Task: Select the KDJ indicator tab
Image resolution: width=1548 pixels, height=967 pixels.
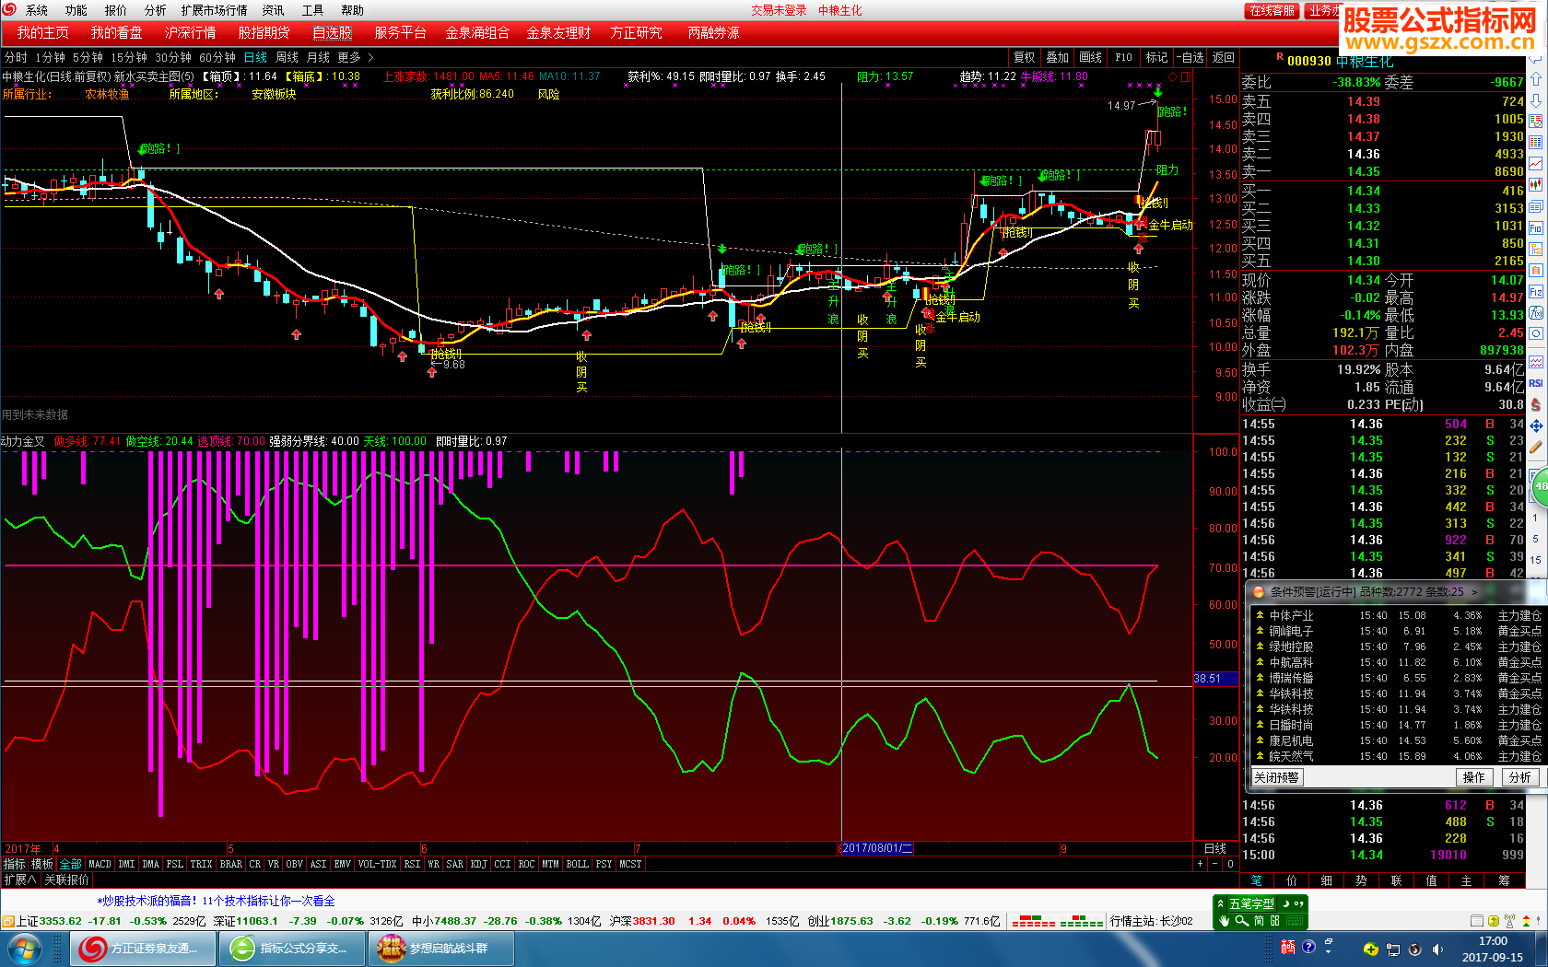Action: pos(478,864)
